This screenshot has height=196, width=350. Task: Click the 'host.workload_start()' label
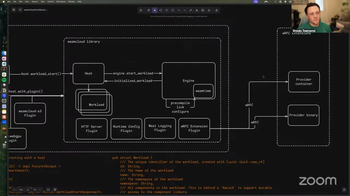tap(41, 74)
